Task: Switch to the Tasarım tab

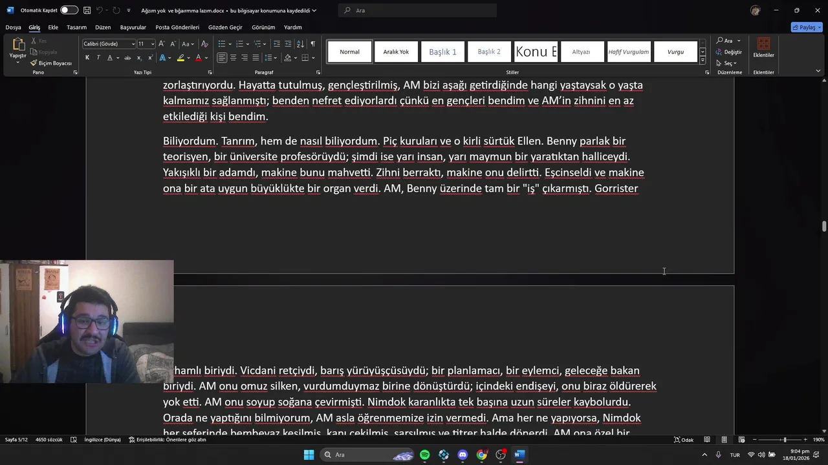Action: tap(76, 27)
